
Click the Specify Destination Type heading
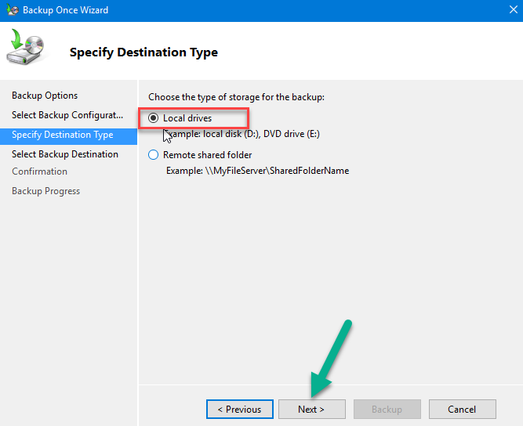point(143,52)
